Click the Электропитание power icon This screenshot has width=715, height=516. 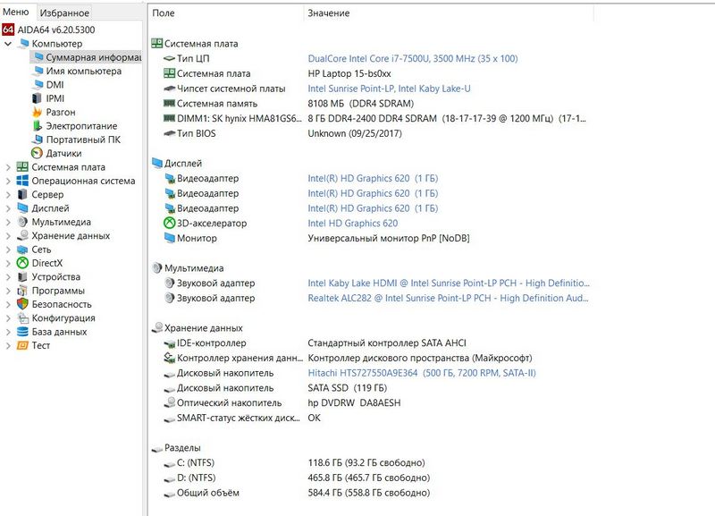pyautogui.click(x=37, y=126)
